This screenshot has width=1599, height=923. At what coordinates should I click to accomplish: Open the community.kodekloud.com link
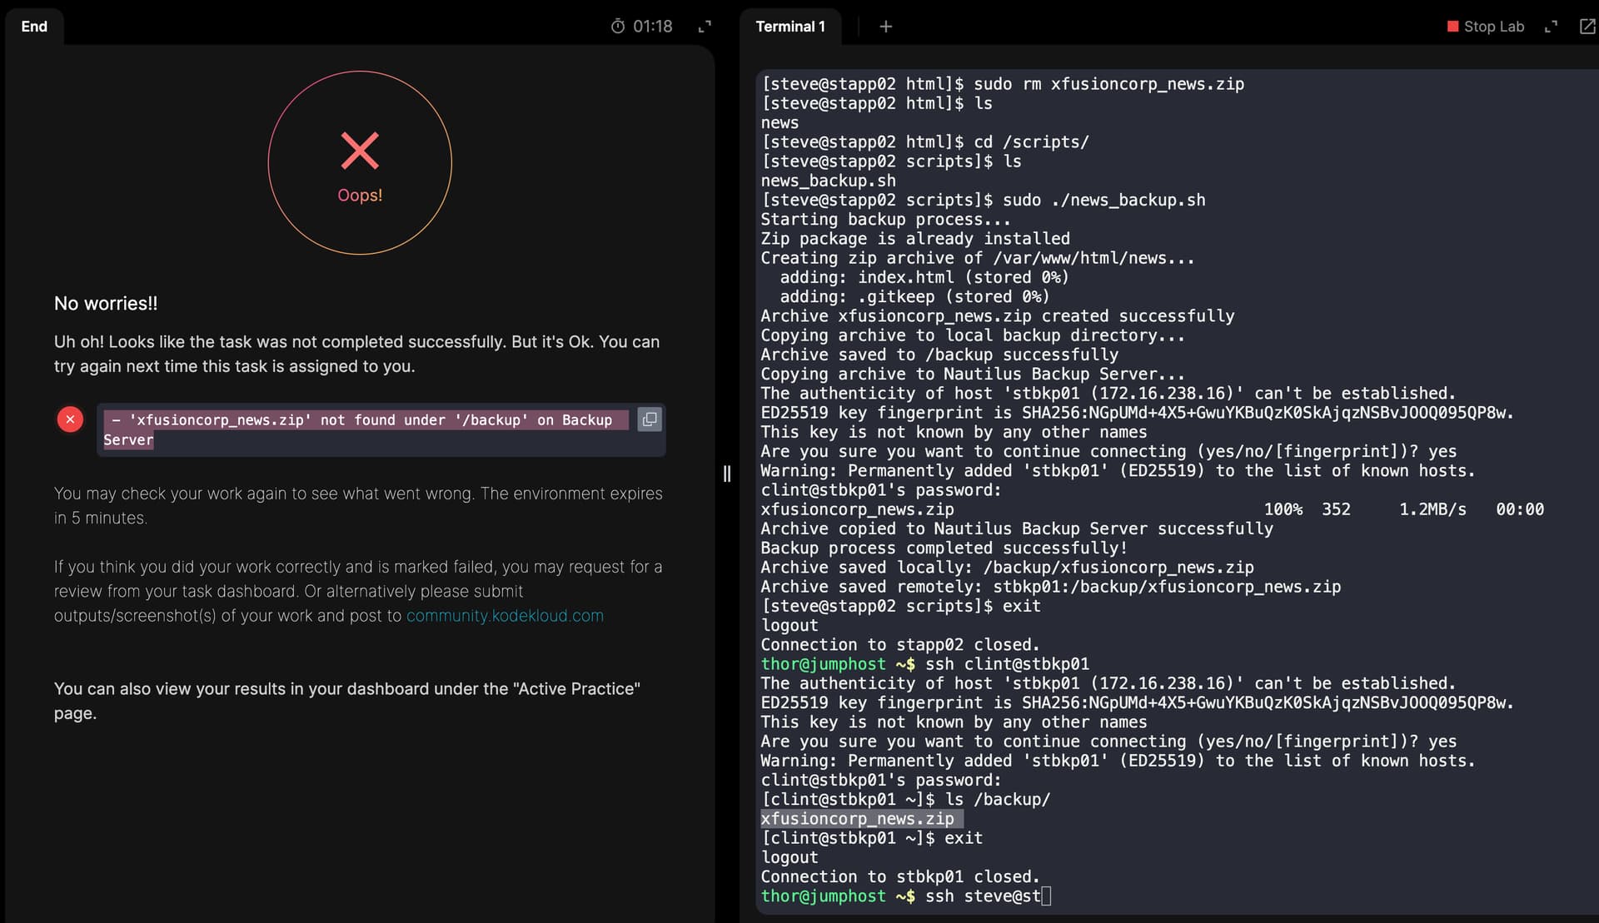click(505, 616)
